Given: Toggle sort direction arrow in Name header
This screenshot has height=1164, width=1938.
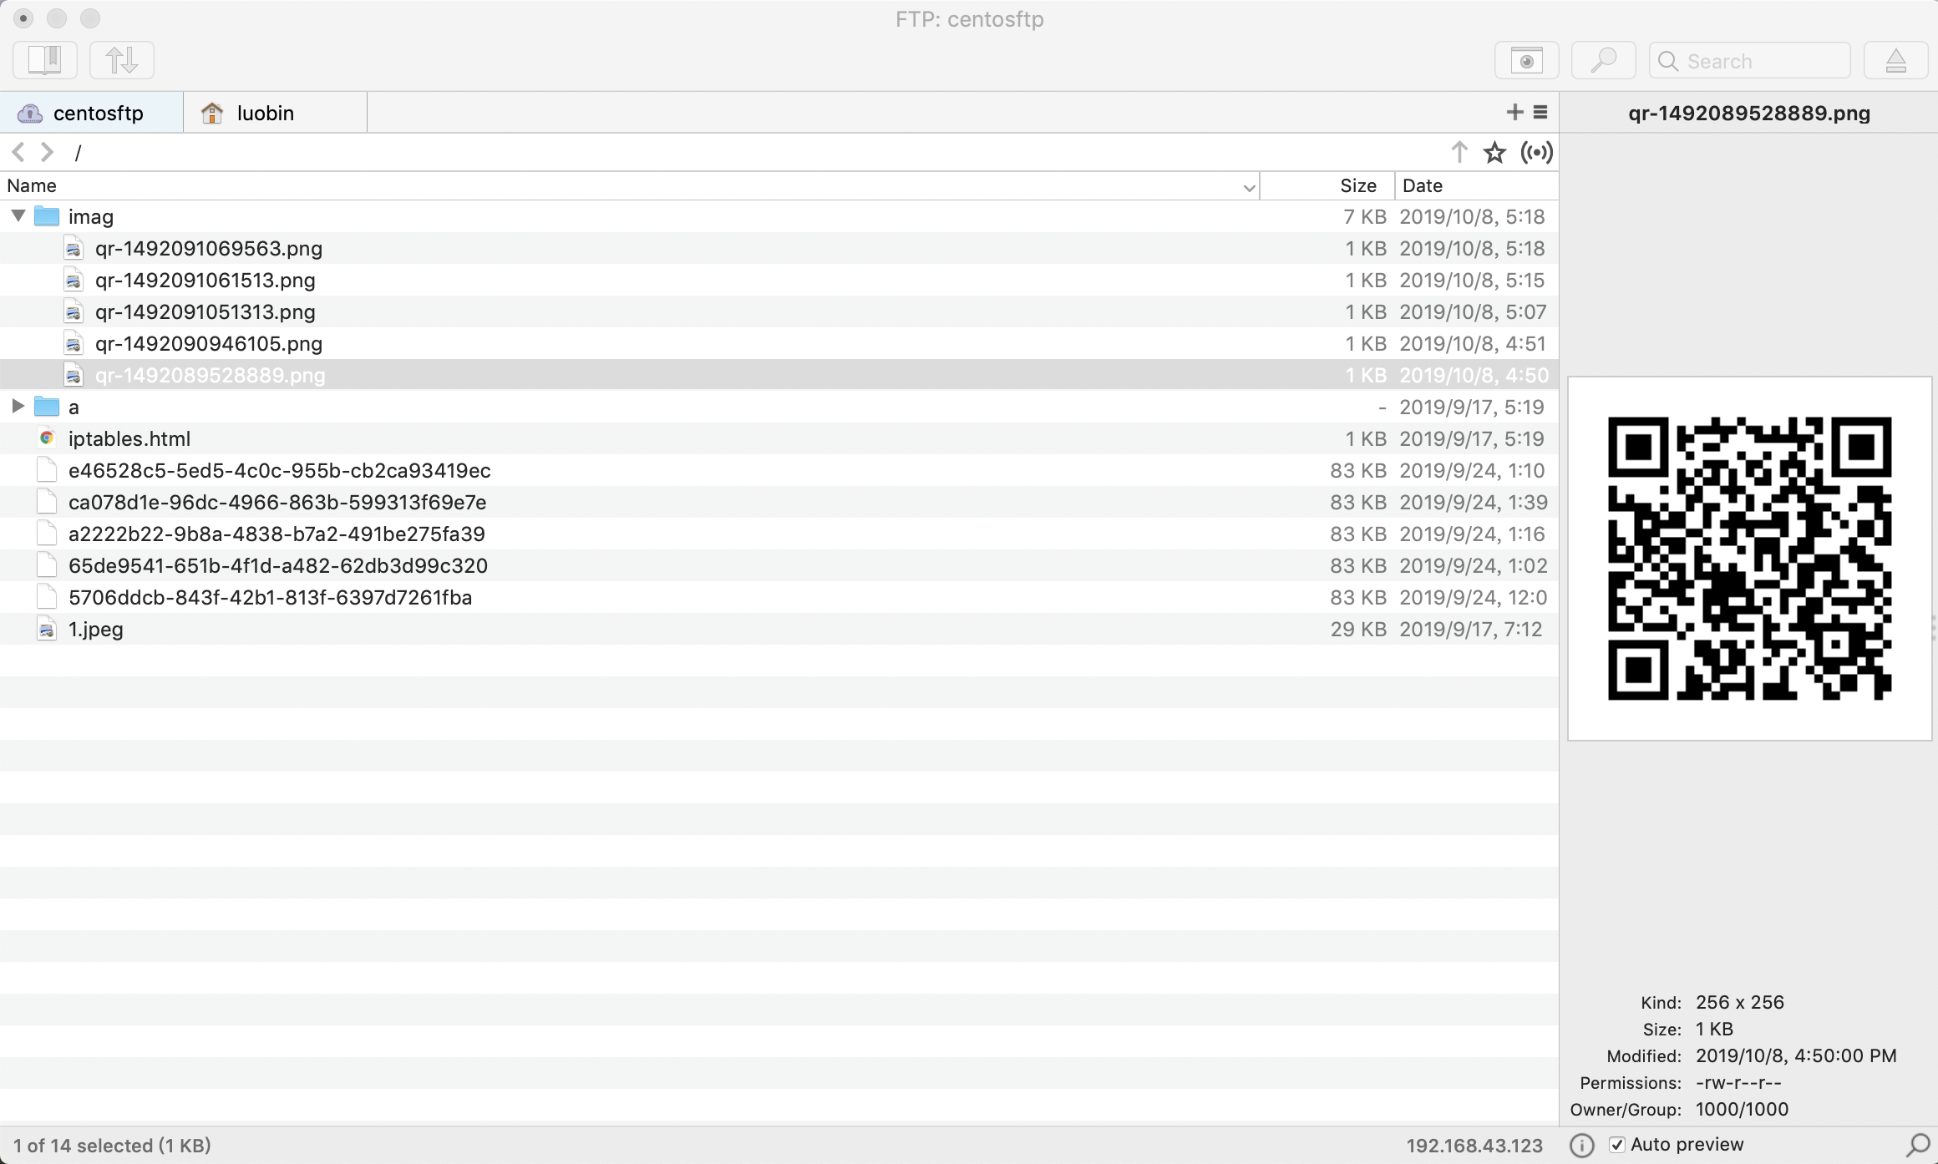Looking at the screenshot, I should 1250,188.
